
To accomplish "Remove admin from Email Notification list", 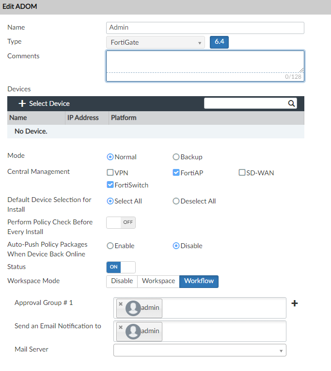I will point(121,327).
